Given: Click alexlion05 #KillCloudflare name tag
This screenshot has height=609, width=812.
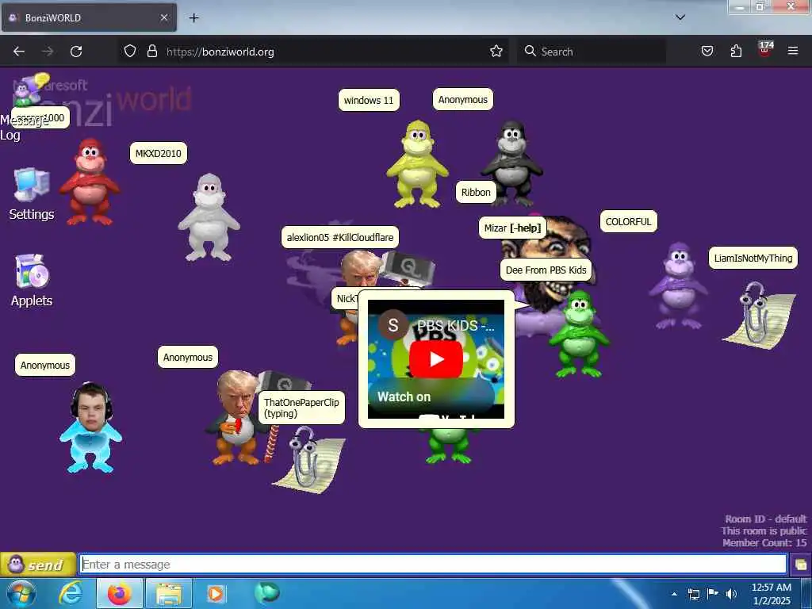Looking at the screenshot, I should (339, 237).
